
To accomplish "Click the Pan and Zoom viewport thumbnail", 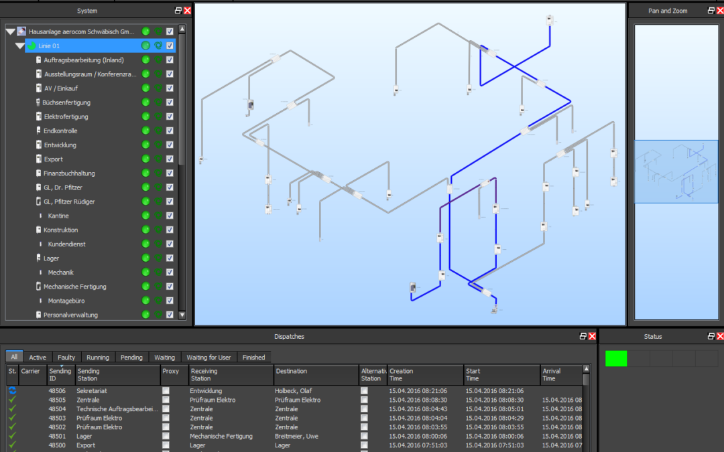I will (675, 171).
